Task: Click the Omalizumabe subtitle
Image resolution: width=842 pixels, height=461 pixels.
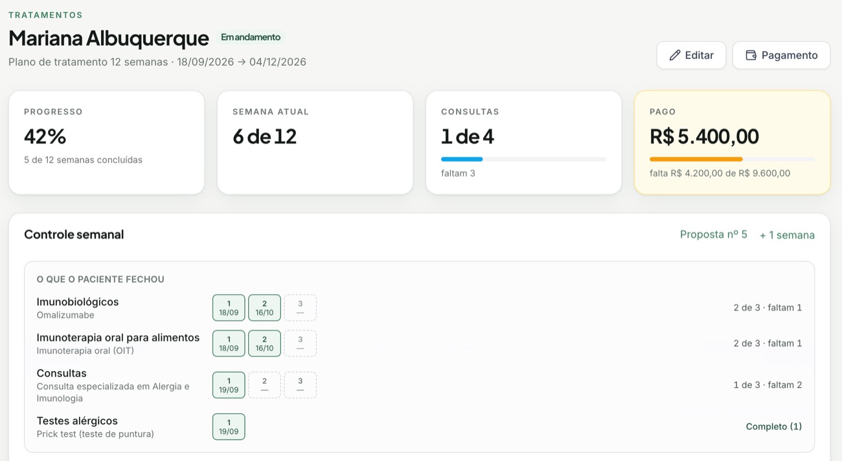Action: 65,316
